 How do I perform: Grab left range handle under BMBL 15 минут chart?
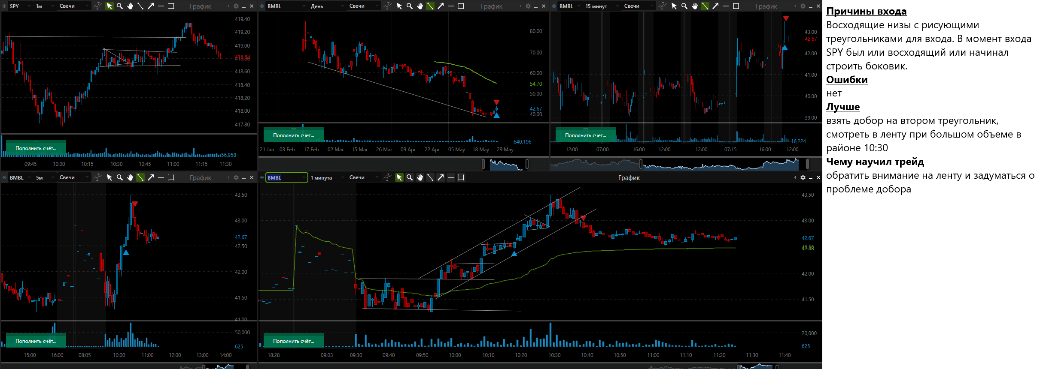[x=641, y=164]
